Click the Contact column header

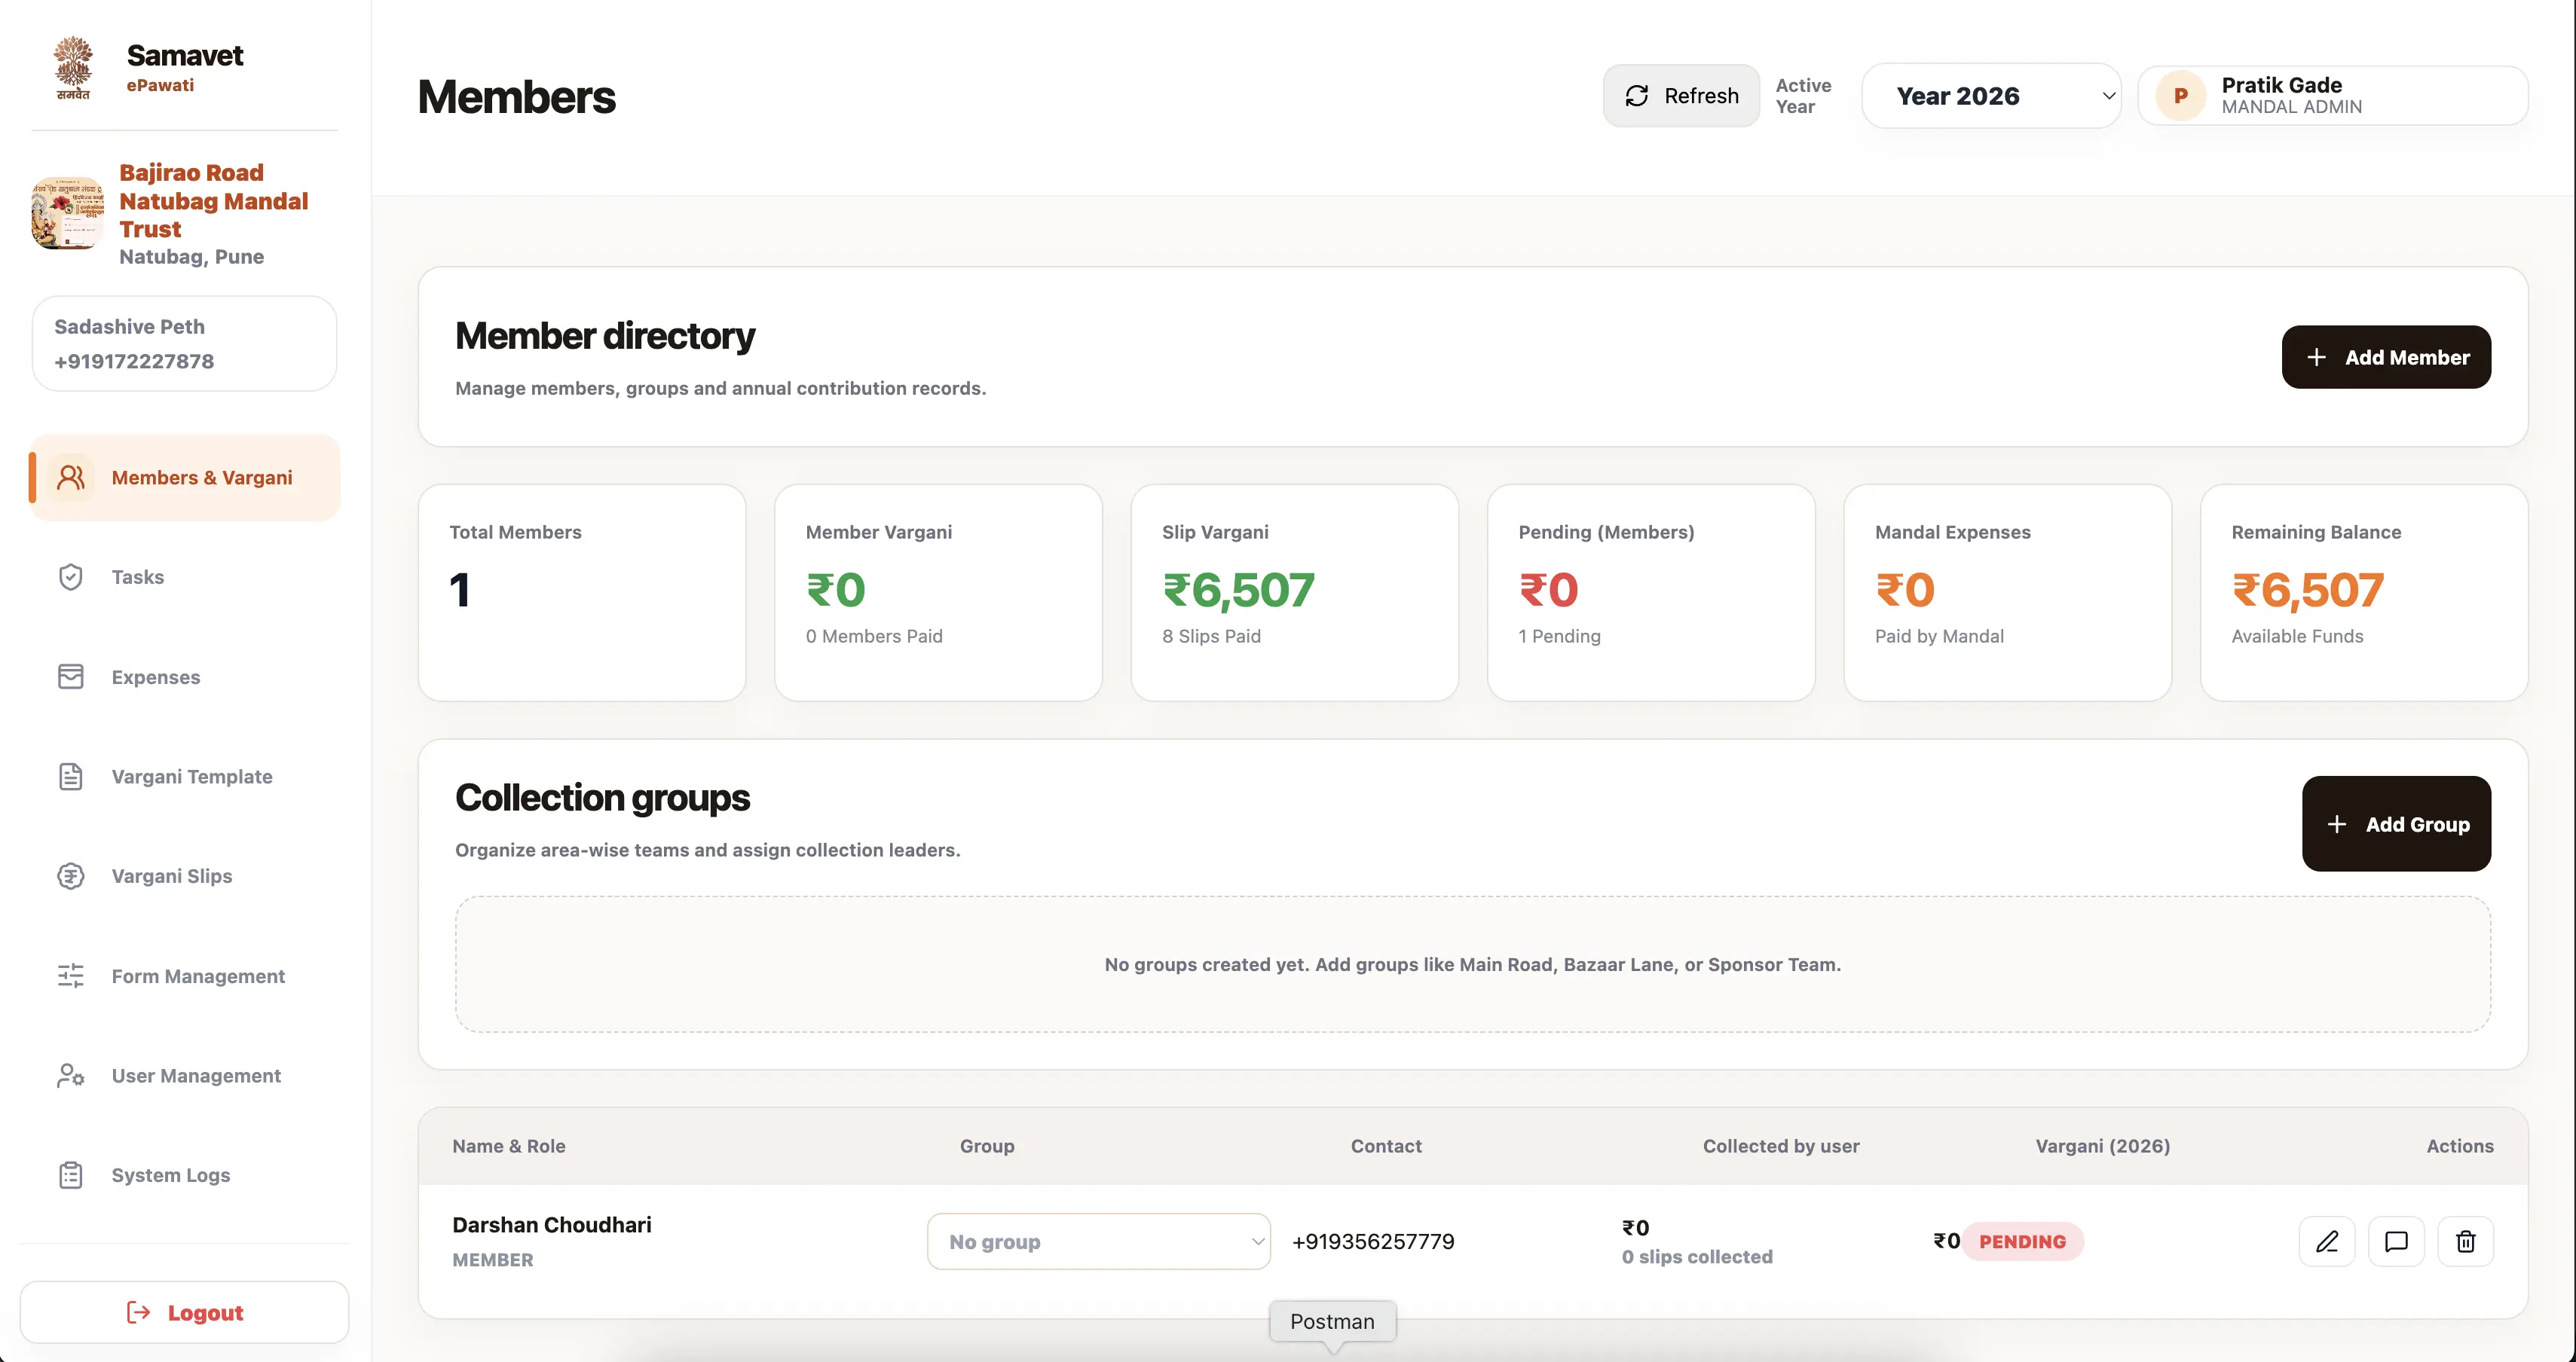pyautogui.click(x=1386, y=1146)
